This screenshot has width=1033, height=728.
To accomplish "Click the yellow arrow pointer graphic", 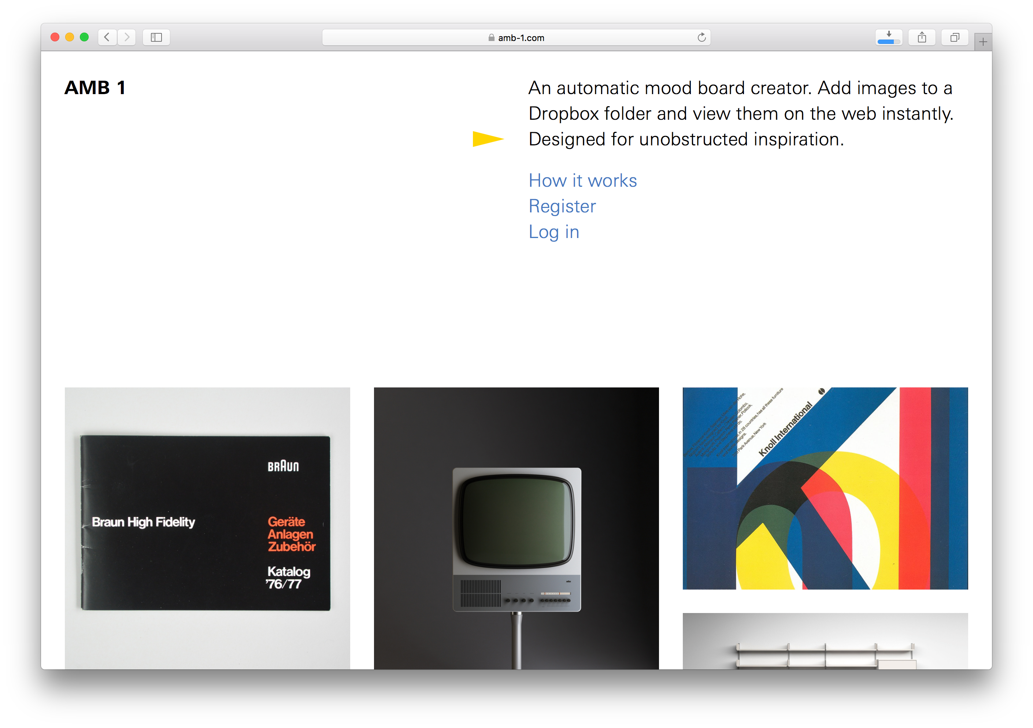I will coord(488,139).
